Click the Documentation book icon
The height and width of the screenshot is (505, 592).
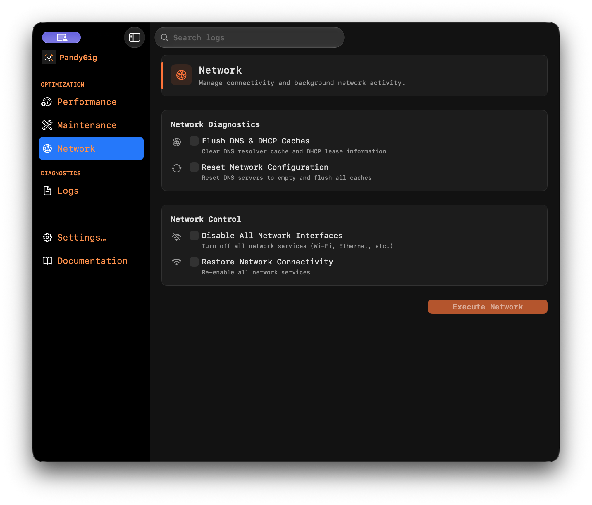tap(47, 261)
